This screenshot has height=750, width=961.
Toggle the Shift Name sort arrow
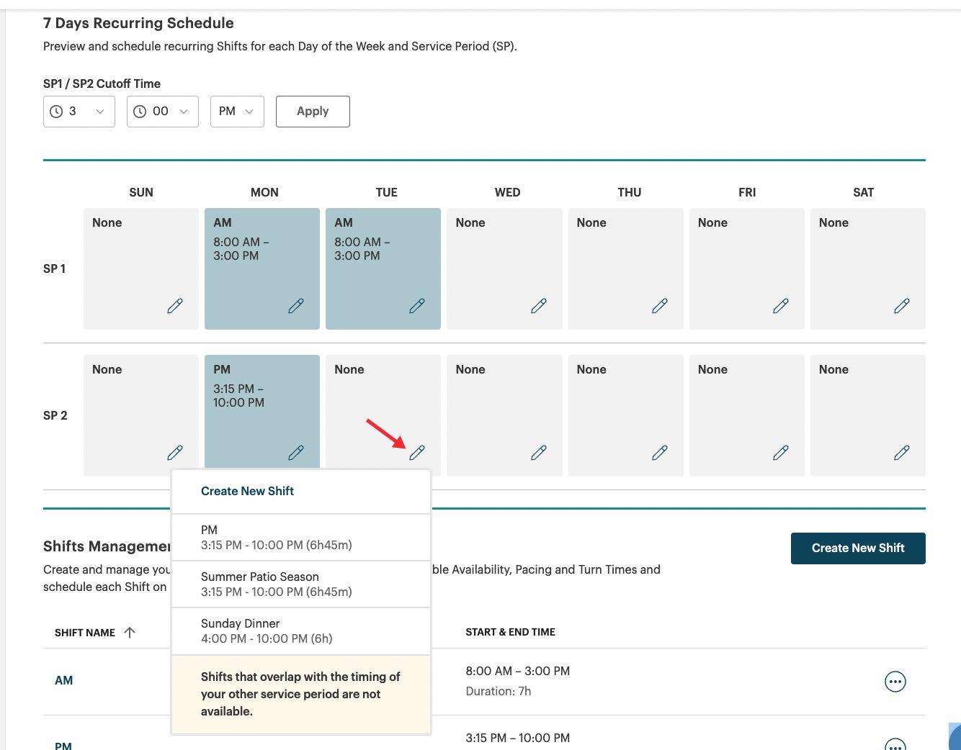[130, 632]
